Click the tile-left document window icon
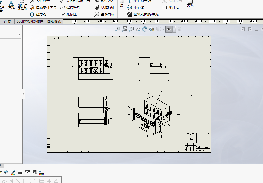Screen dimensions: 263x183 pos(243,29)
